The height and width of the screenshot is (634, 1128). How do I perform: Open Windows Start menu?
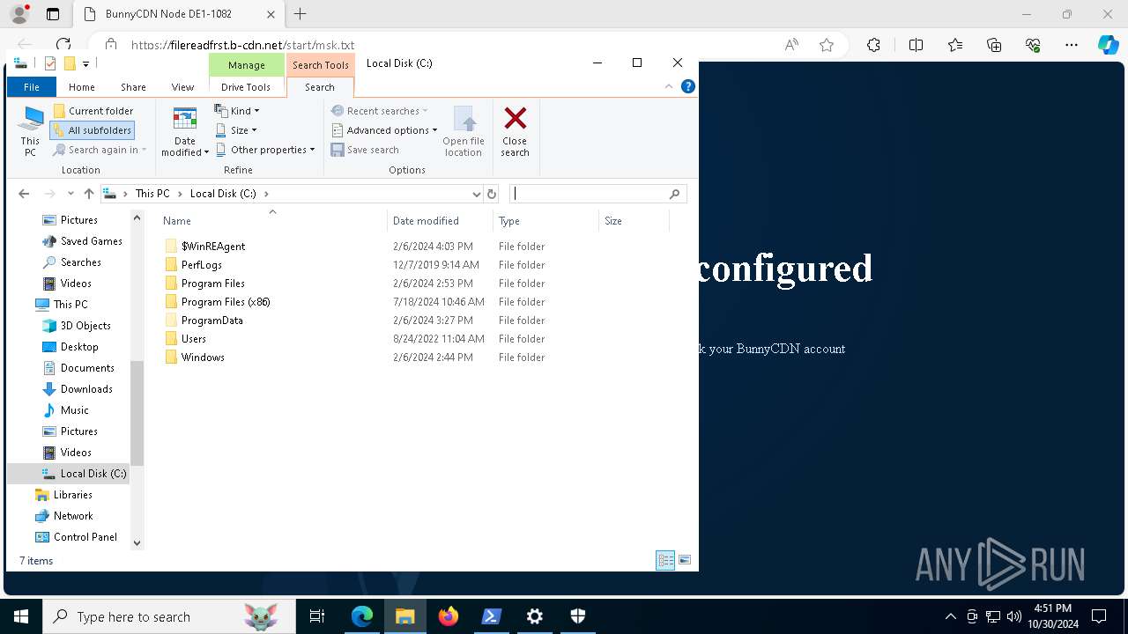[x=21, y=616]
